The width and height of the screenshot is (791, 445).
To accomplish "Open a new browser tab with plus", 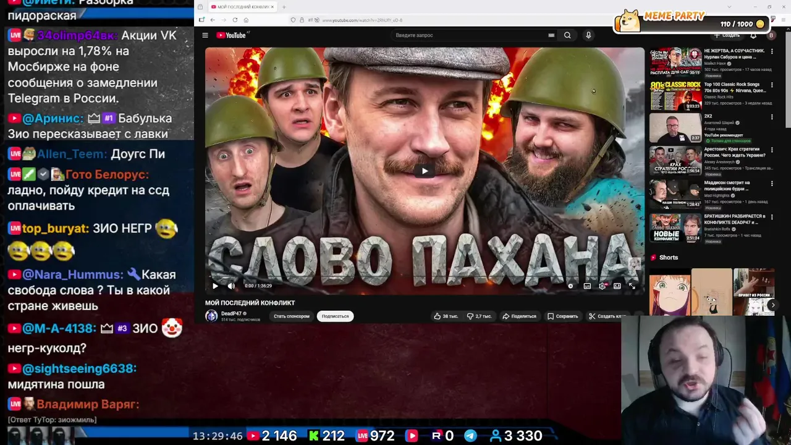I will pyautogui.click(x=284, y=7).
